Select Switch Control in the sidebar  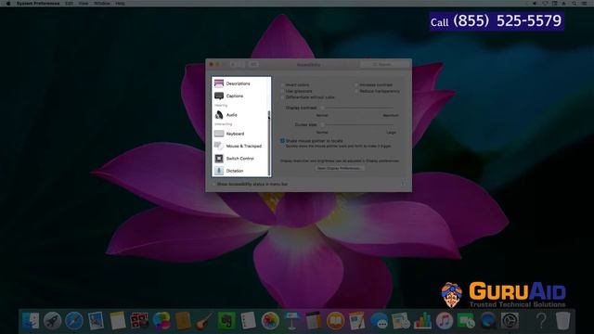tap(241, 159)
